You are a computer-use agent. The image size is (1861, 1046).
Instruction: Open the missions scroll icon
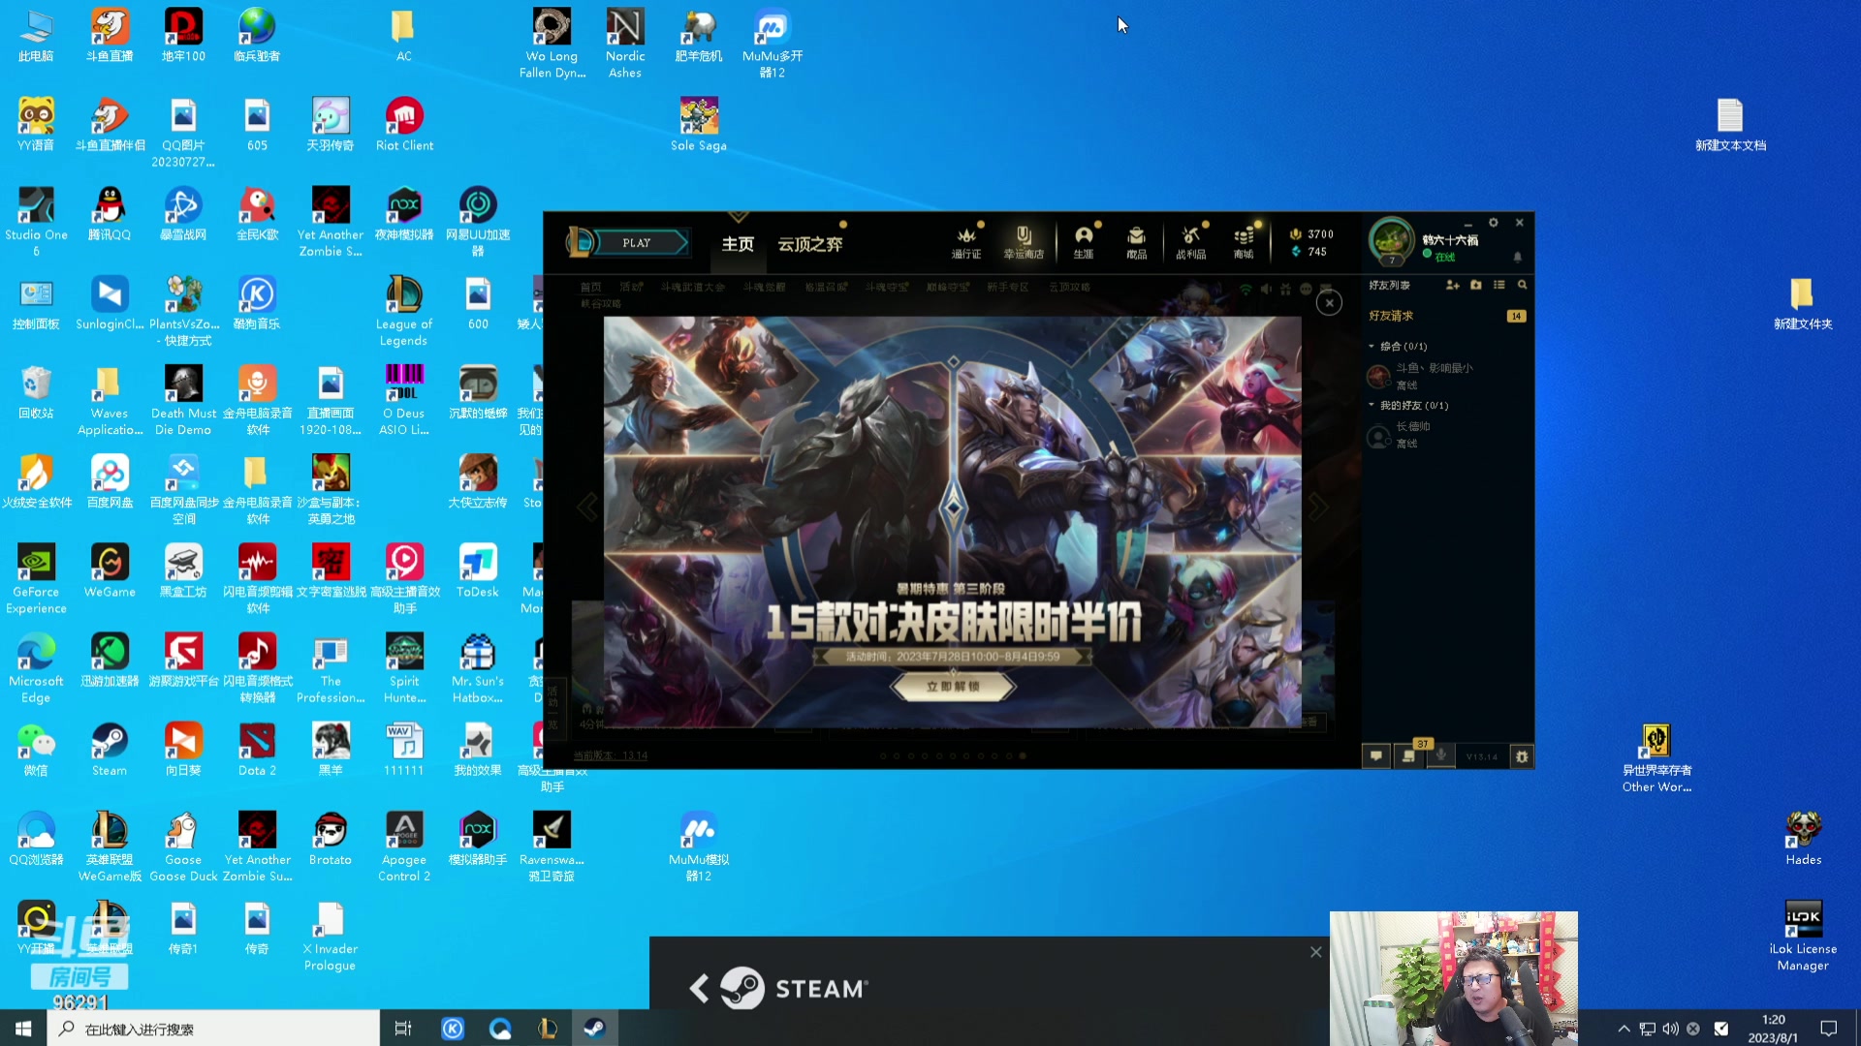pos(1408,756)
